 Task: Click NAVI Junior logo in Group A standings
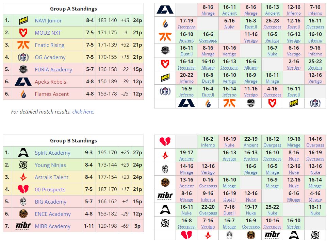pos(23,20)
